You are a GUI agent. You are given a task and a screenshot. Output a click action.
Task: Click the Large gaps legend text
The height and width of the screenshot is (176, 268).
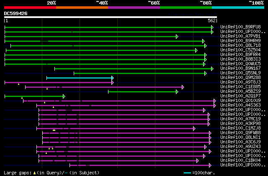18,173
